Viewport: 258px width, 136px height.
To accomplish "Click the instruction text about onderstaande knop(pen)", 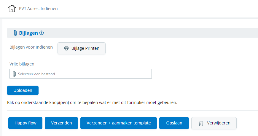I will point(92,103).
